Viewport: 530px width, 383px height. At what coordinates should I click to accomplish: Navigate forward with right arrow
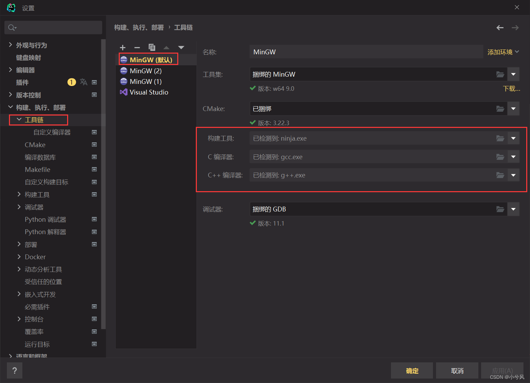pos(515,28)
